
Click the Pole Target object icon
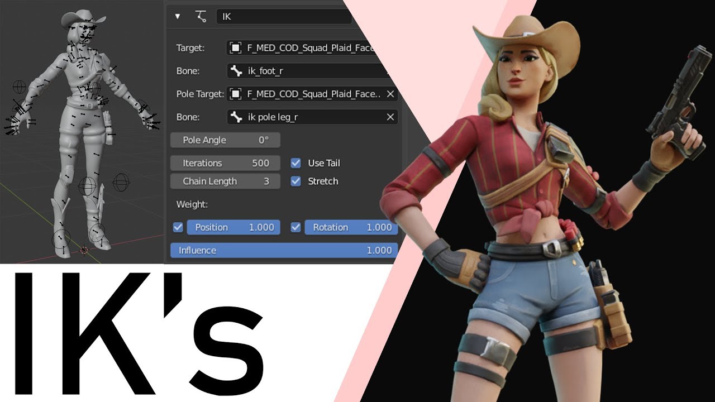point(236,94)
